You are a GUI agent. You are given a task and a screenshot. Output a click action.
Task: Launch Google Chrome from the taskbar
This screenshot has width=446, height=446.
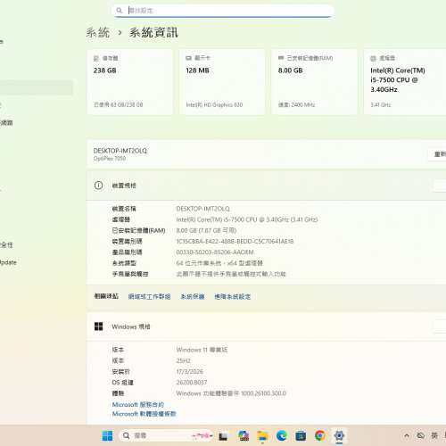pos(319,435)
